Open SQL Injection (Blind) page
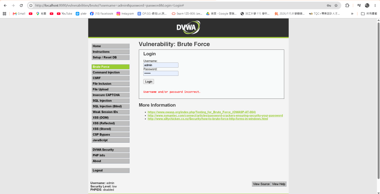Viewport: 380px width, 194px height. [111, 106]
